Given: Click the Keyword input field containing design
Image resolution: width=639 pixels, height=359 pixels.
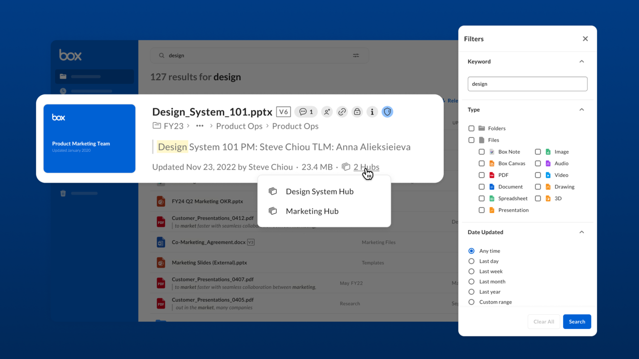Looking at the screenshot, I should point(527,84).
